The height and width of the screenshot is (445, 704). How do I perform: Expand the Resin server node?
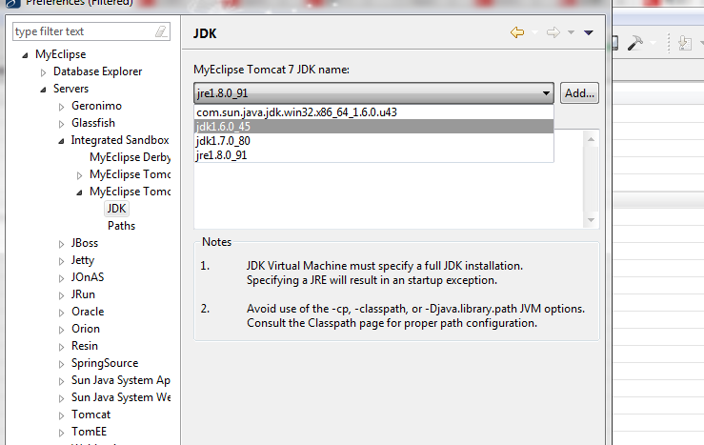[62, 347]
